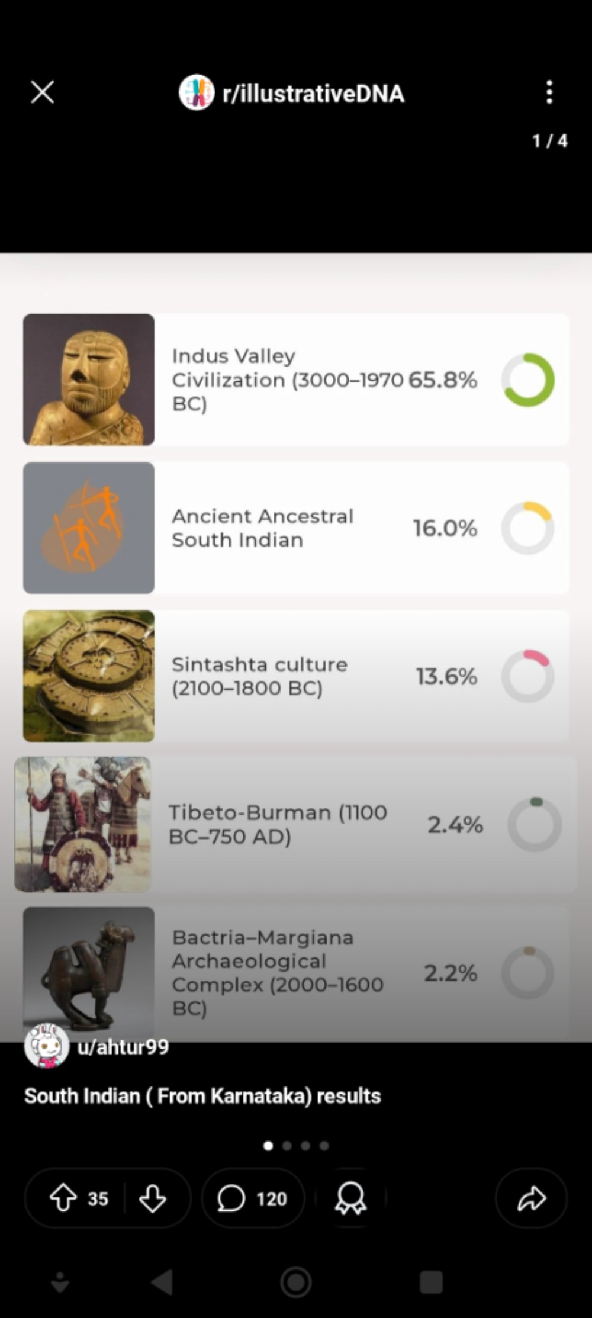Jump to fourth image page dot
Image resolution: width=592 pixels, height=1318 pixels.
pyautogui.click(x=324, y=1146)
